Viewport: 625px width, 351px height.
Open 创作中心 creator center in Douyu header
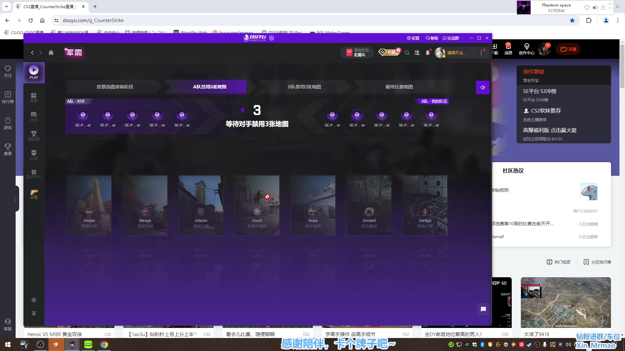tap(527, 49)
